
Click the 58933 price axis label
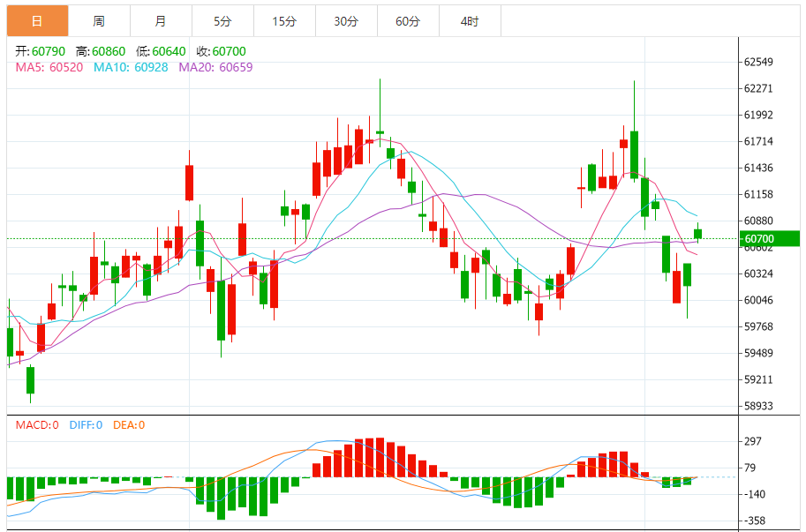click(758, 406)
